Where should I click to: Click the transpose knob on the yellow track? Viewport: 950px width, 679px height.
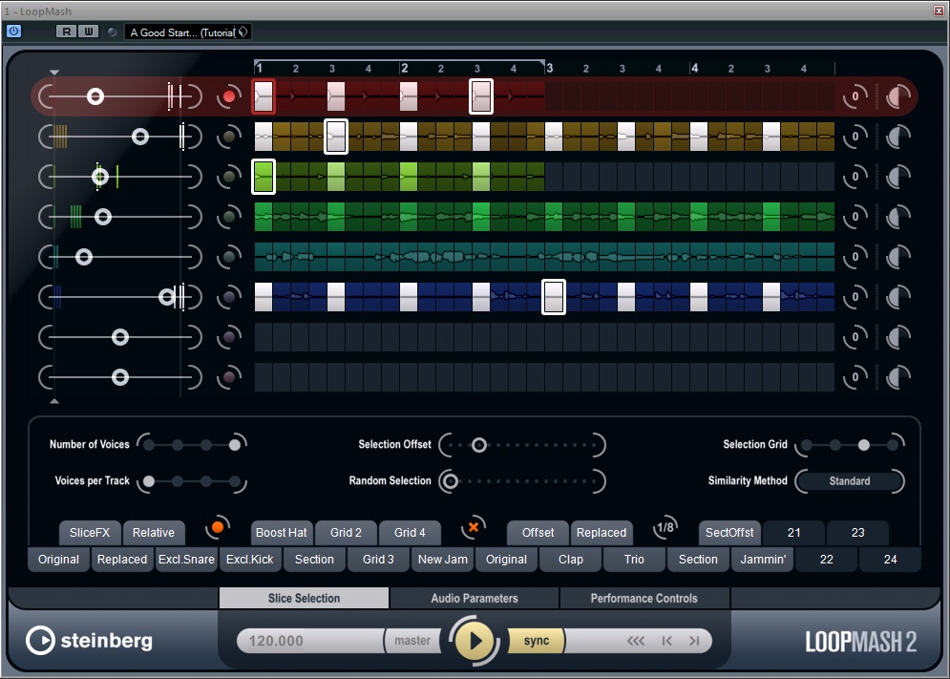pos(855,137)
